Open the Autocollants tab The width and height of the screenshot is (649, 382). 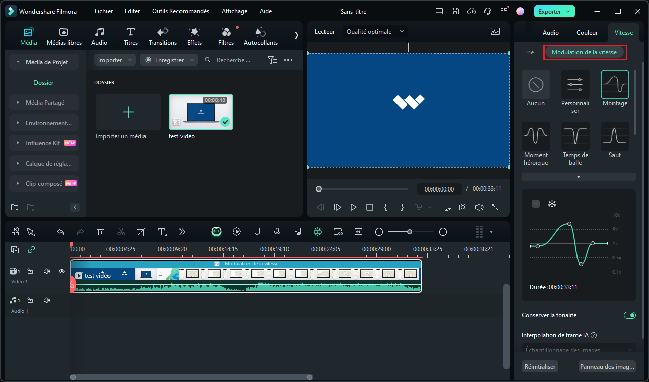(x=261, y=36)
